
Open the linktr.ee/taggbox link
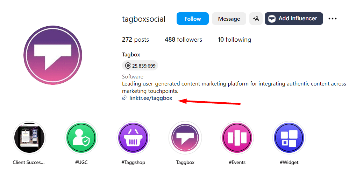151,98
